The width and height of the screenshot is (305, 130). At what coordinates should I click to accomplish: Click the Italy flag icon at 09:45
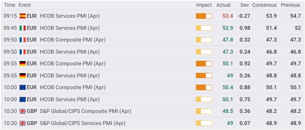click(x=23, y=28)
